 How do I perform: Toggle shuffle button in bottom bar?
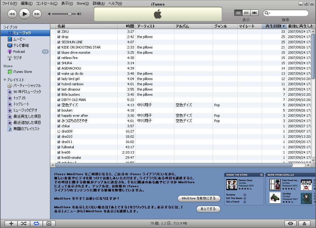coord(23,223)
